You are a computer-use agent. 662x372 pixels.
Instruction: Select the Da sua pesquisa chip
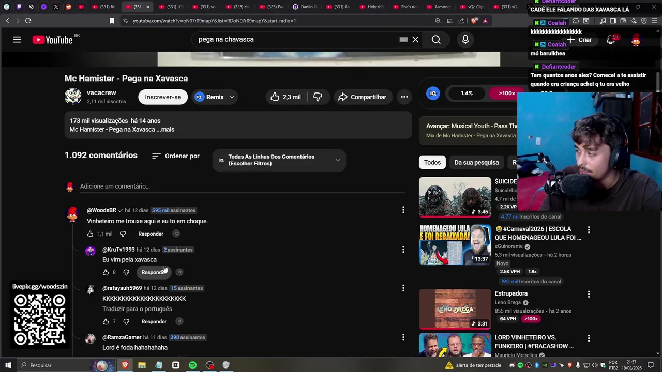(476, 162)
